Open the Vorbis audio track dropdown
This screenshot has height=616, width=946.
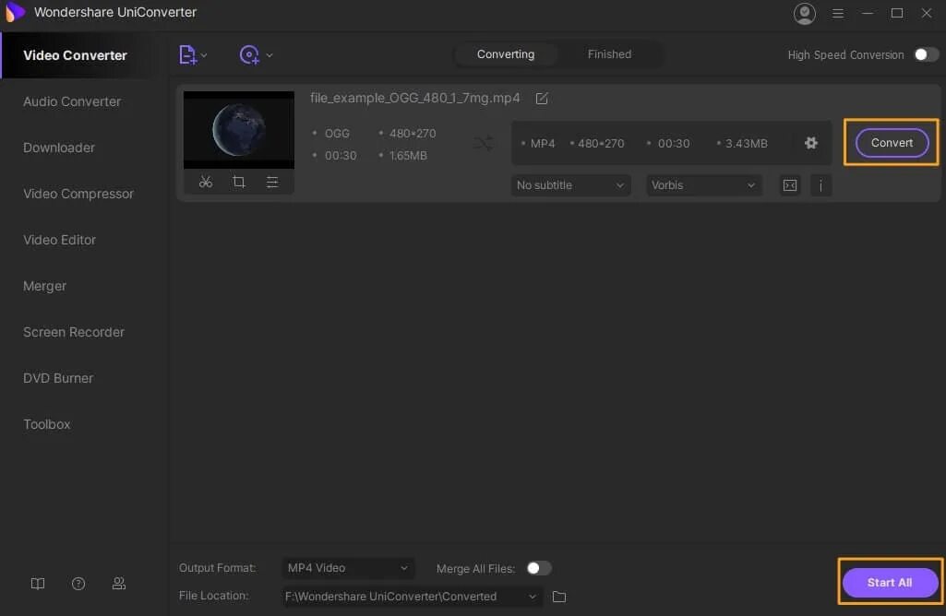click(703, 185)
